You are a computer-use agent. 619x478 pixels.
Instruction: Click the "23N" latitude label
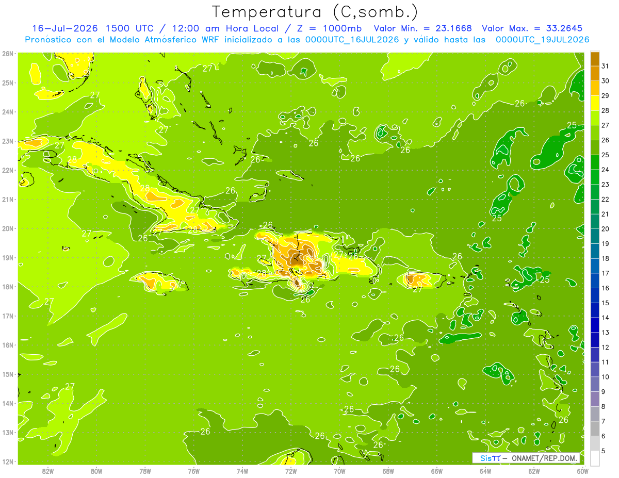point(7,141)
